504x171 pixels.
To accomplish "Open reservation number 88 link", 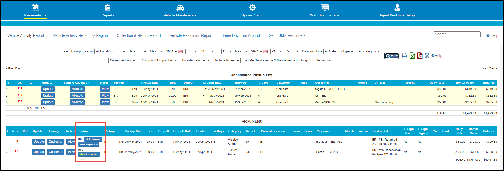I will pos(16,141).
